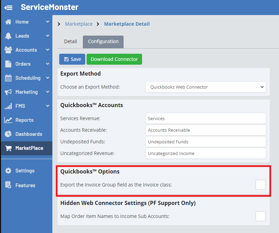Click the Marketing megaphone icon
Screen dimensions: 279x233
point(8,92)
